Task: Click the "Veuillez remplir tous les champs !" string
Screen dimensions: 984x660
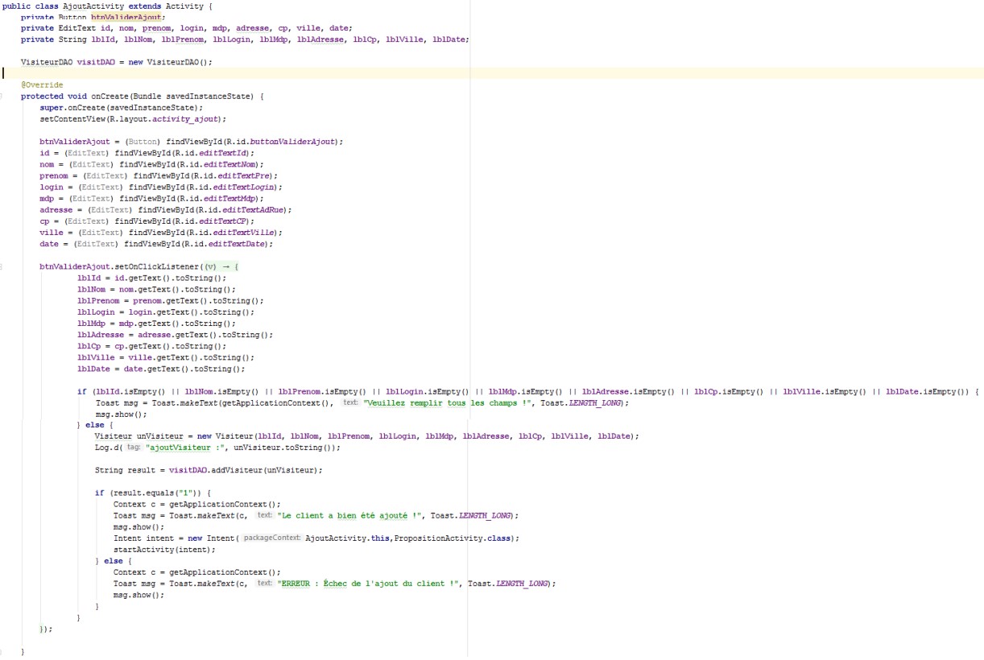Action: (x=449, y=402)
